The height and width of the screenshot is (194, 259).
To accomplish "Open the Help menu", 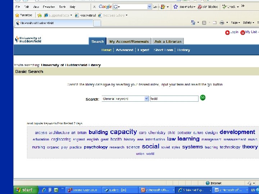I will [73, 7].
